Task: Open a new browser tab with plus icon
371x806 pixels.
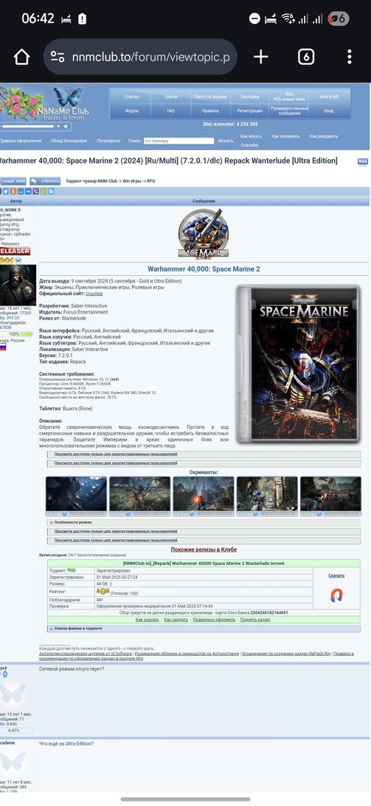Action: (261, 56)
